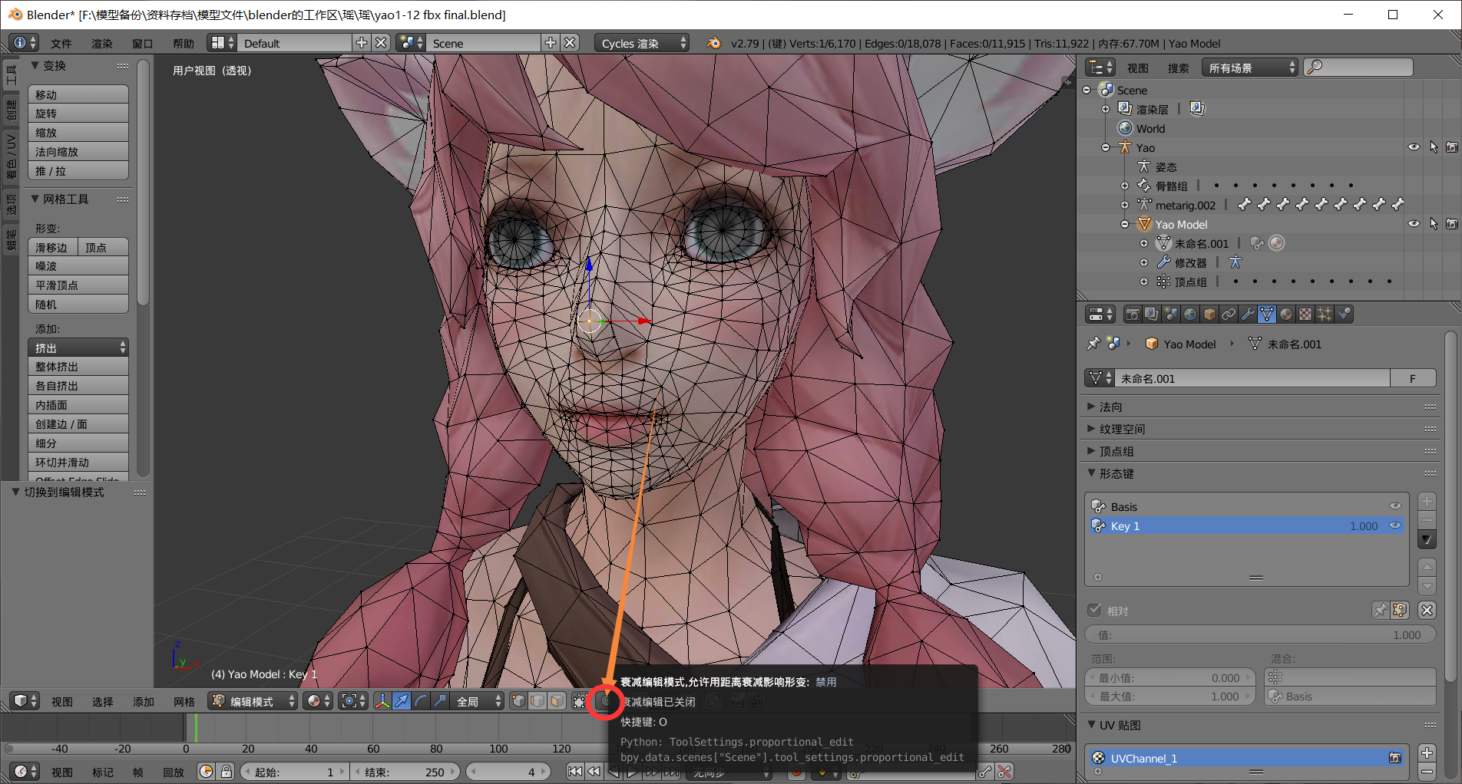
Task: Click the 平滑顶点 (Smooth Vertex) button
Action: [78, 285]
